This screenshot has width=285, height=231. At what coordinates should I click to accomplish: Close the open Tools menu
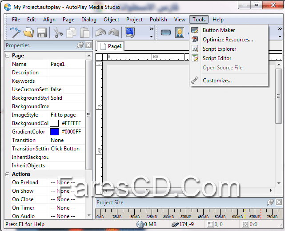[x=199, y=20]
